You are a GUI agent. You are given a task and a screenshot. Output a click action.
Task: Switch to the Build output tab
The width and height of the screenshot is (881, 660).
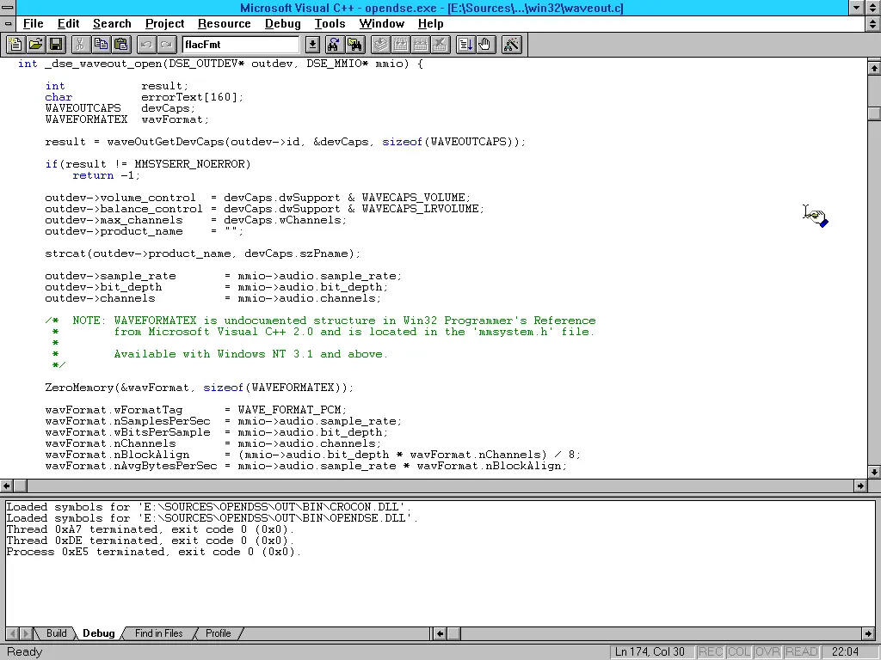(56, 633)
